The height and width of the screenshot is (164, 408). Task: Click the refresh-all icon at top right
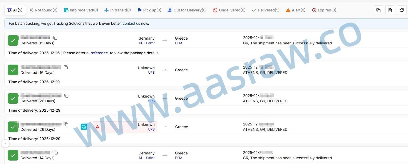pos(402,10)
